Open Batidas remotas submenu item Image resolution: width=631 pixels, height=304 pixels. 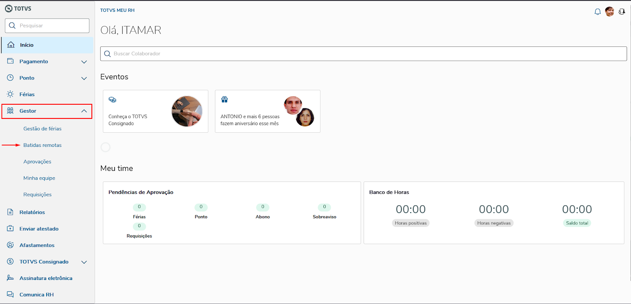point(42,145)
